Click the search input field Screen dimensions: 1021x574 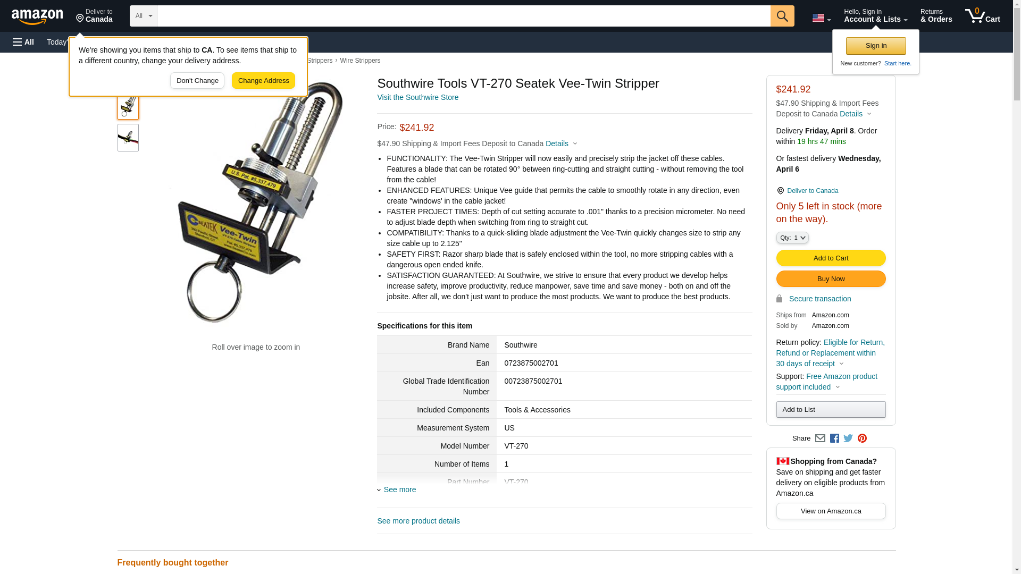click(464, 16)
